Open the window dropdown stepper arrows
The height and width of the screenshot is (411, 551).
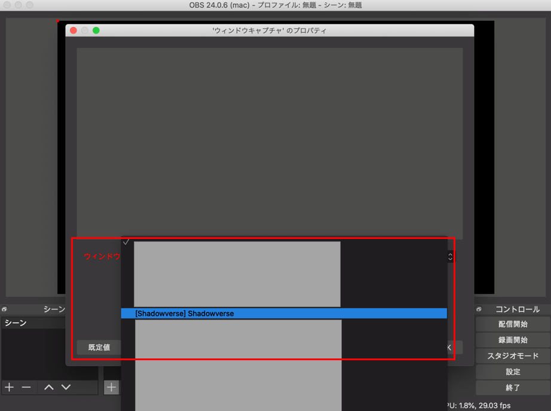pos(450,257)
